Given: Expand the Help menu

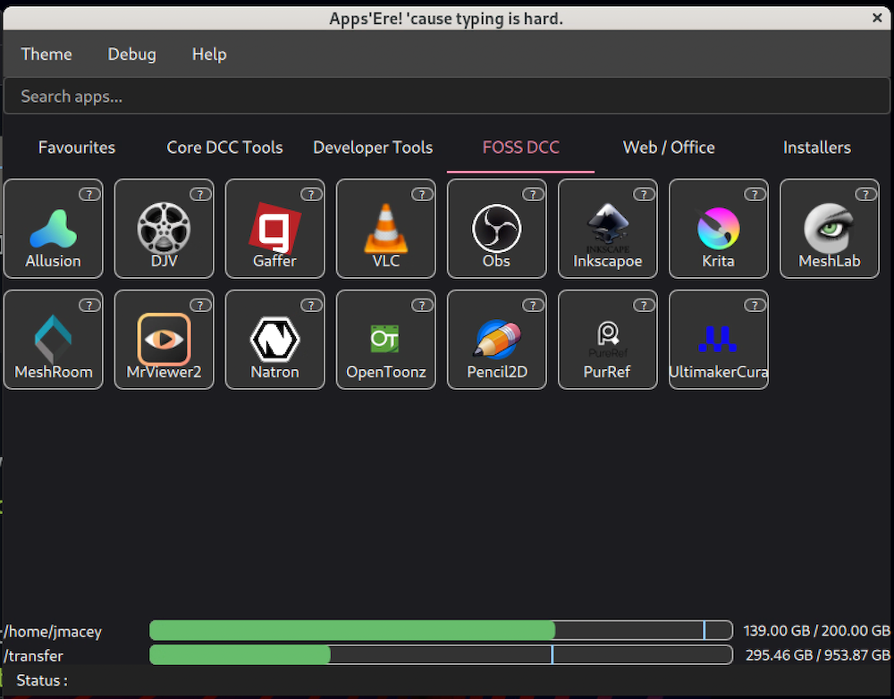Looking at the screenshot, I should point(209,55).
